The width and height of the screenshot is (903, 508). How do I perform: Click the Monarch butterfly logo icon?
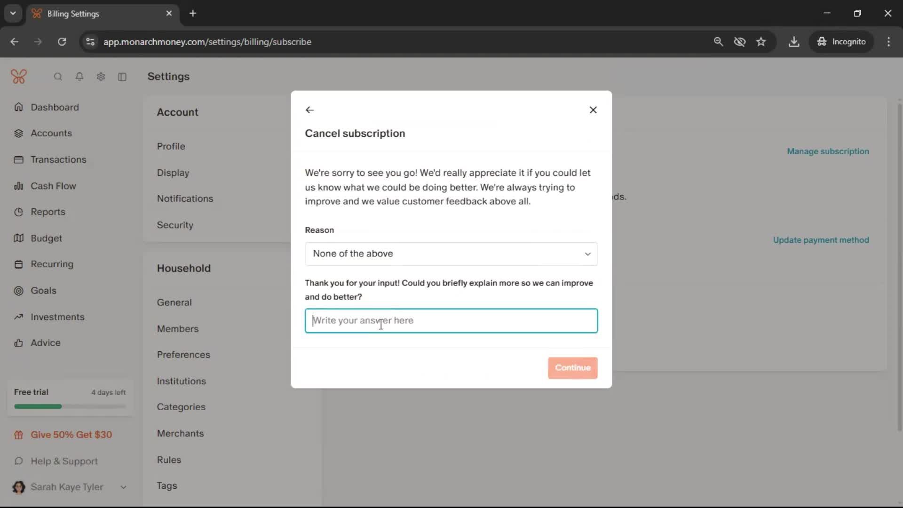click(x=19, y=76)
